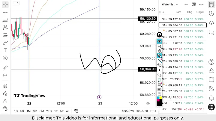Viewport: 216px width, 121px height.
Task: Set chart range to 3M
Action: coord(35,111)
